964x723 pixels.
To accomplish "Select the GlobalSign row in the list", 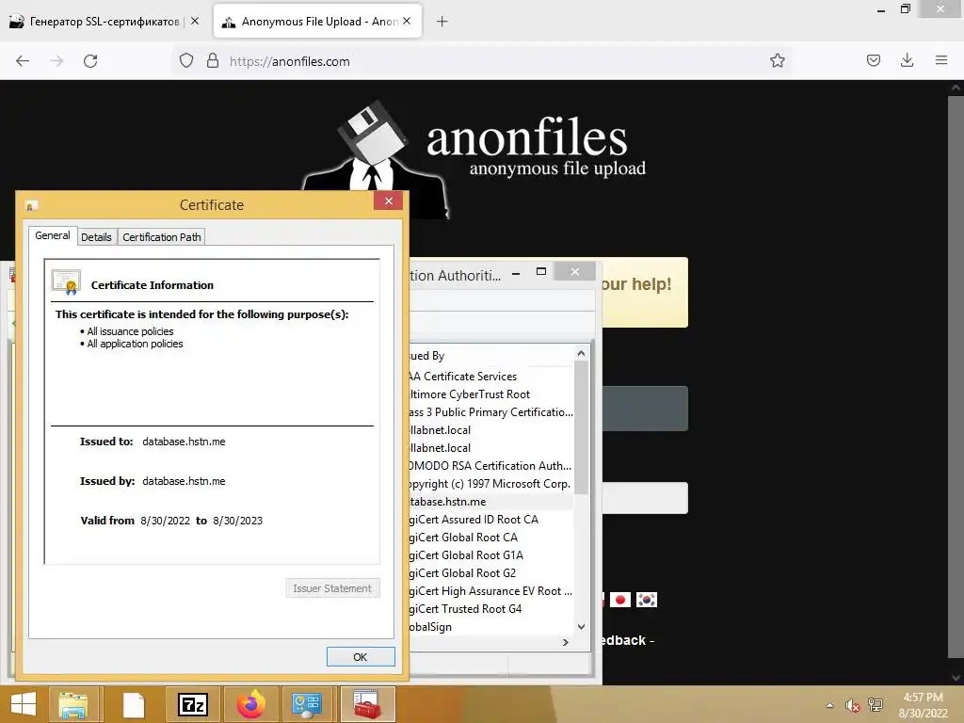I will pyautogui.click(x=490, y=626).
